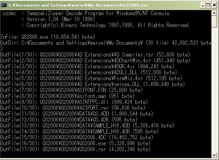
Task: Click the title bar path text
Action: point(78,5)
